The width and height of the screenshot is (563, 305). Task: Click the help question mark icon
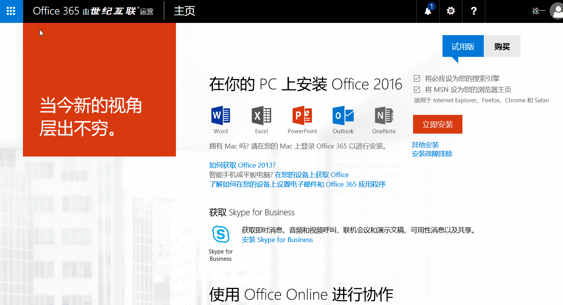pos(474,11)
